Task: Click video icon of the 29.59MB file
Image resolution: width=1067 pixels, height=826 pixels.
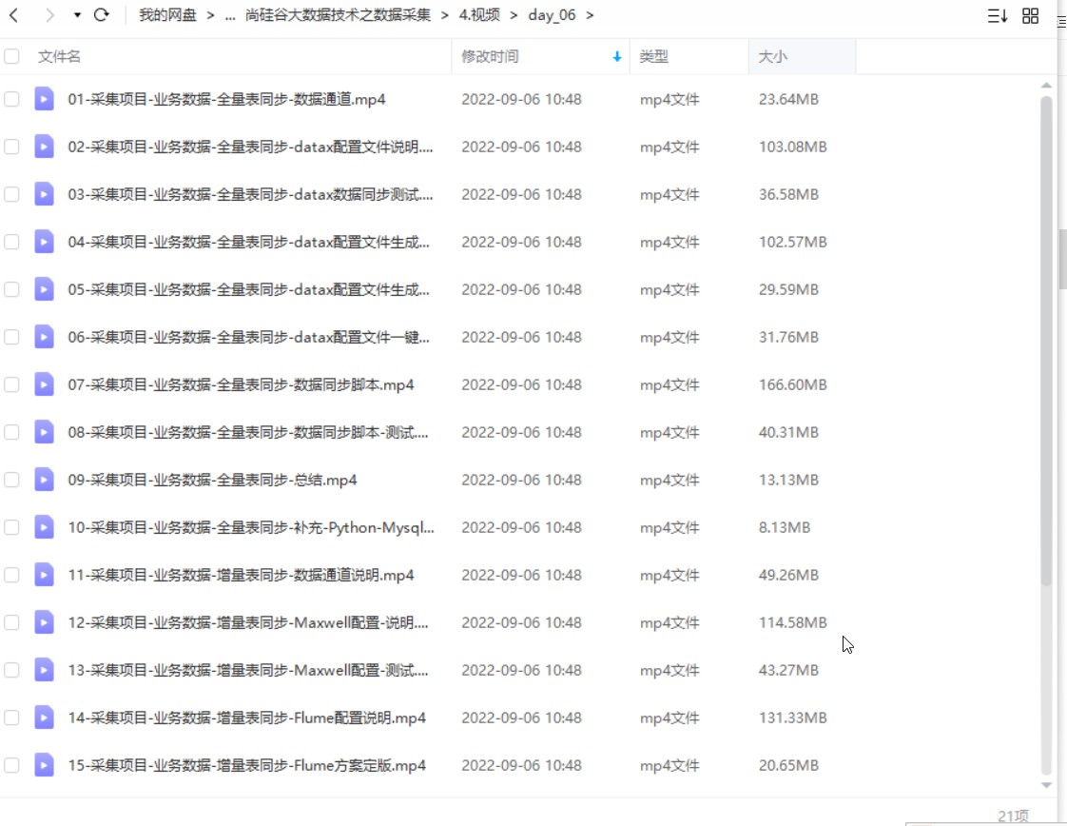Action: pyautogui.click(x=45, y=289)
